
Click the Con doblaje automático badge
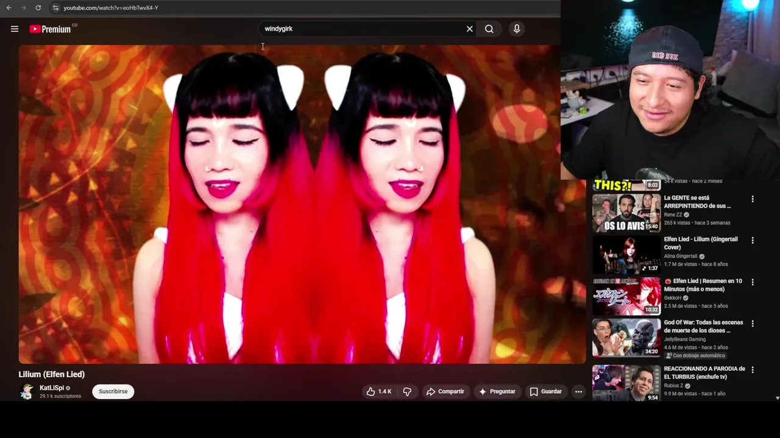point(696,355)
